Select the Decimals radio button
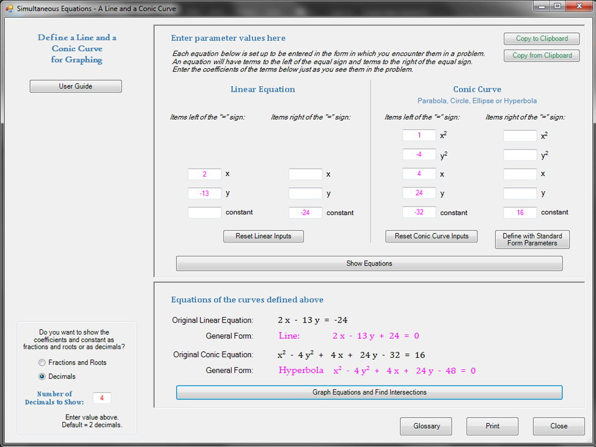This screenshot has height=447, width=596. (x=42, y=377)
